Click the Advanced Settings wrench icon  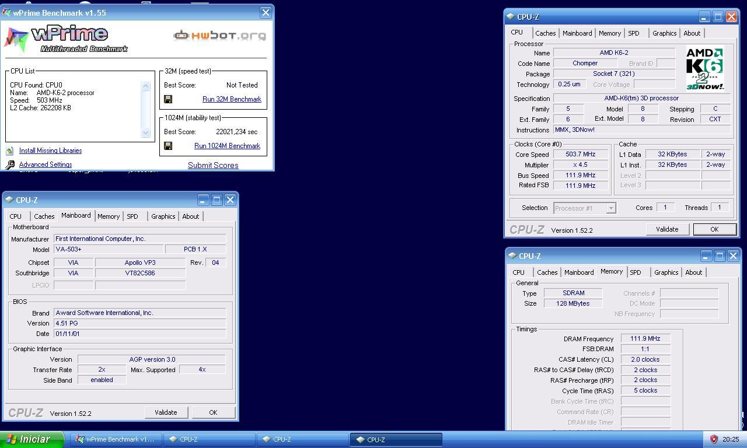click(x=10, y=165)
